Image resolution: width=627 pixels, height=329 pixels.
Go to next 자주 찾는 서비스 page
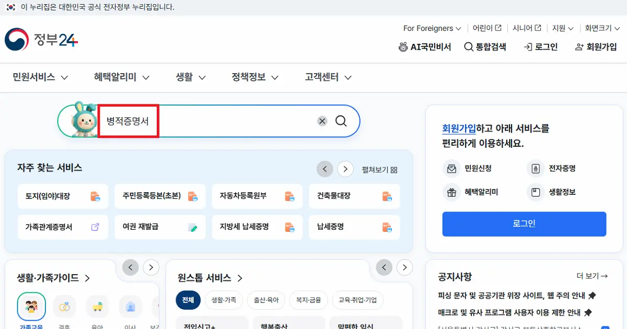pos(345,169)
